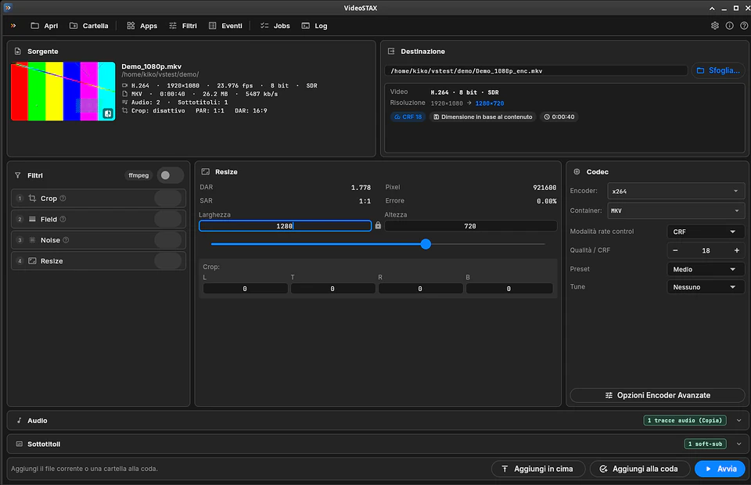This screenshot has height=485, width=751.
Task: Open the rate control CRF dropdown
Action: 706,232
